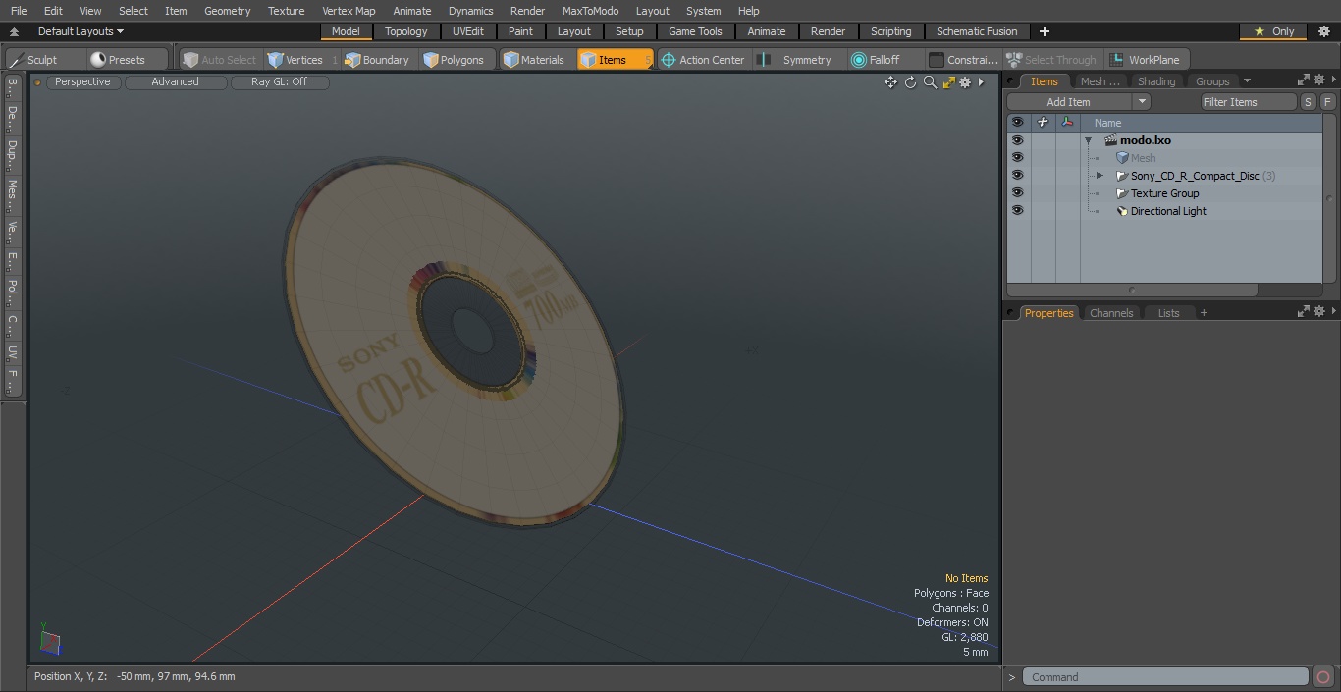Maximize the Items panel
This screenshot has height=692, width=1341.
[1304, 80]
